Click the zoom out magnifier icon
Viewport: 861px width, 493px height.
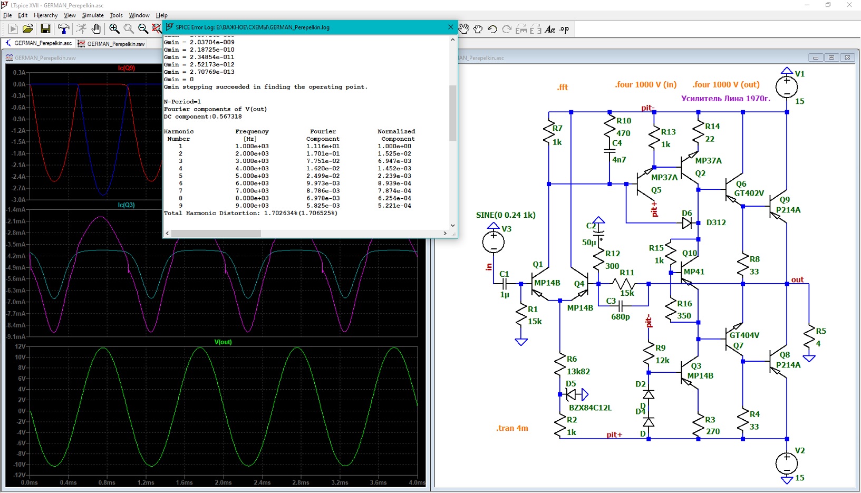pos(143,29)
